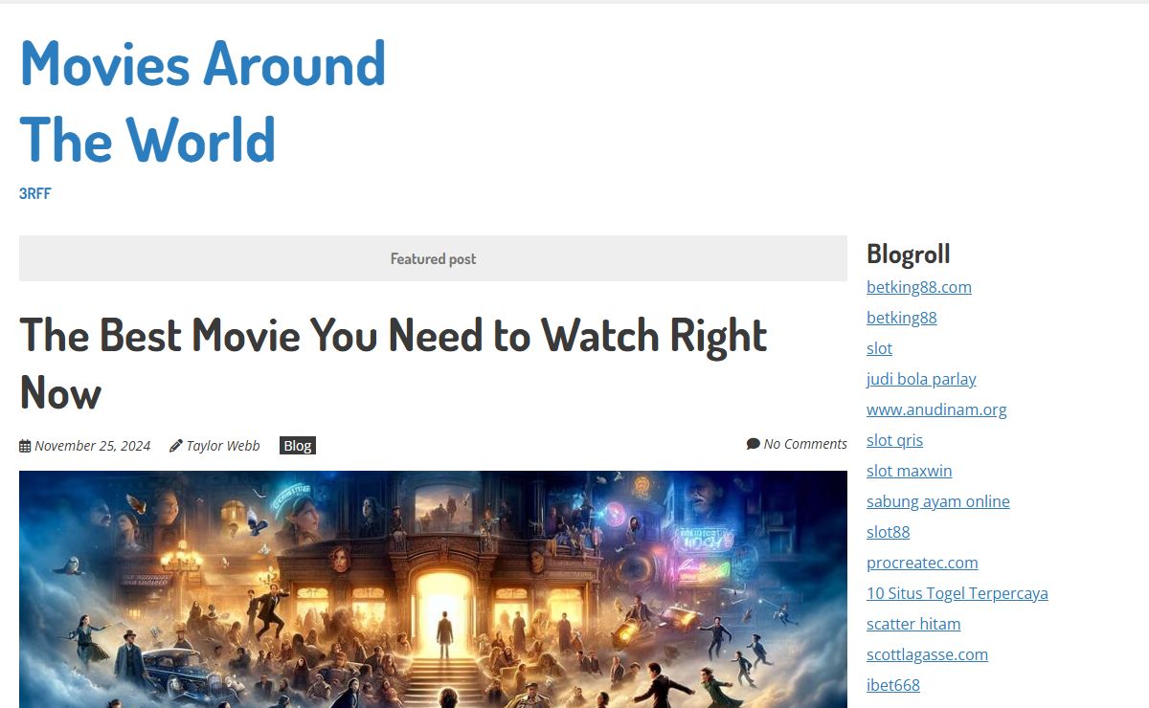Image resolution: width=1149 pixels, height=708 pixels.
Task: Click the www.anudinam.org blogroll link
Action: [936, 409]
